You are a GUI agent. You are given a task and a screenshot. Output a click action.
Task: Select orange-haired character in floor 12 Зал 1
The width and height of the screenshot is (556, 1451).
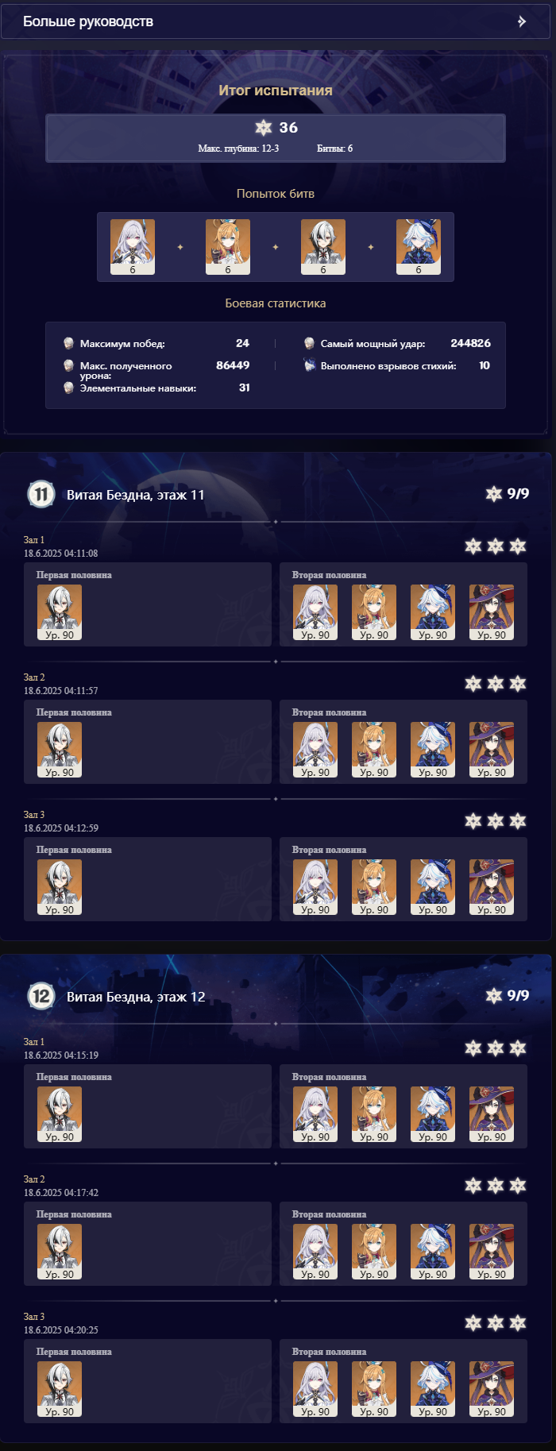[374, 1114]
